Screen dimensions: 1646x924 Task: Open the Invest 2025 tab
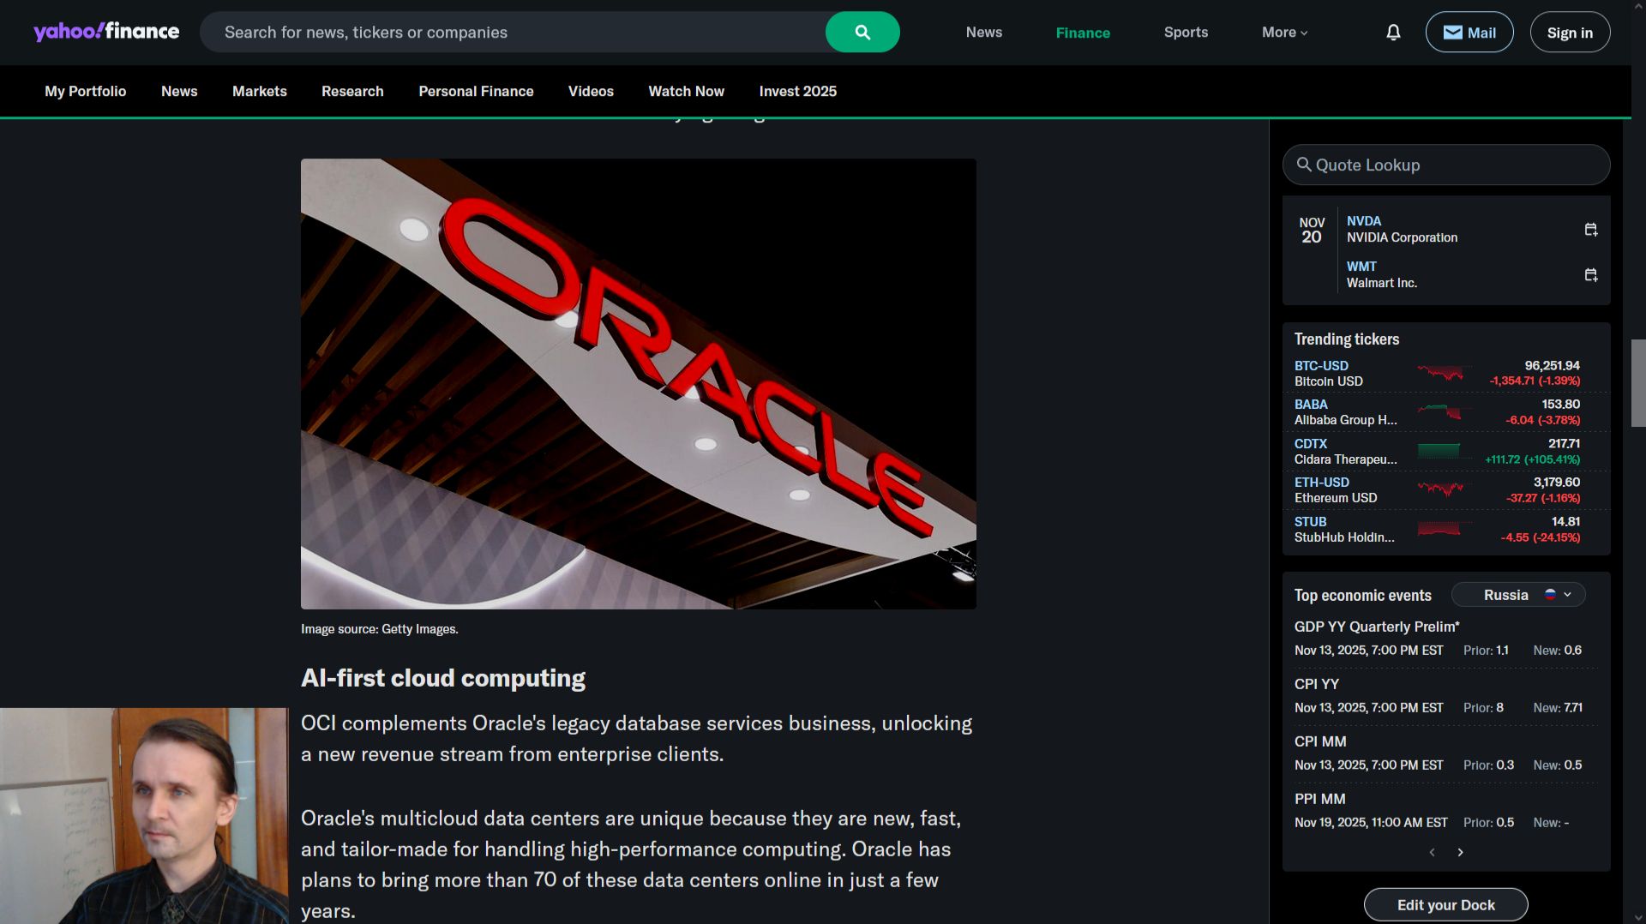click(x=797, y=91)
